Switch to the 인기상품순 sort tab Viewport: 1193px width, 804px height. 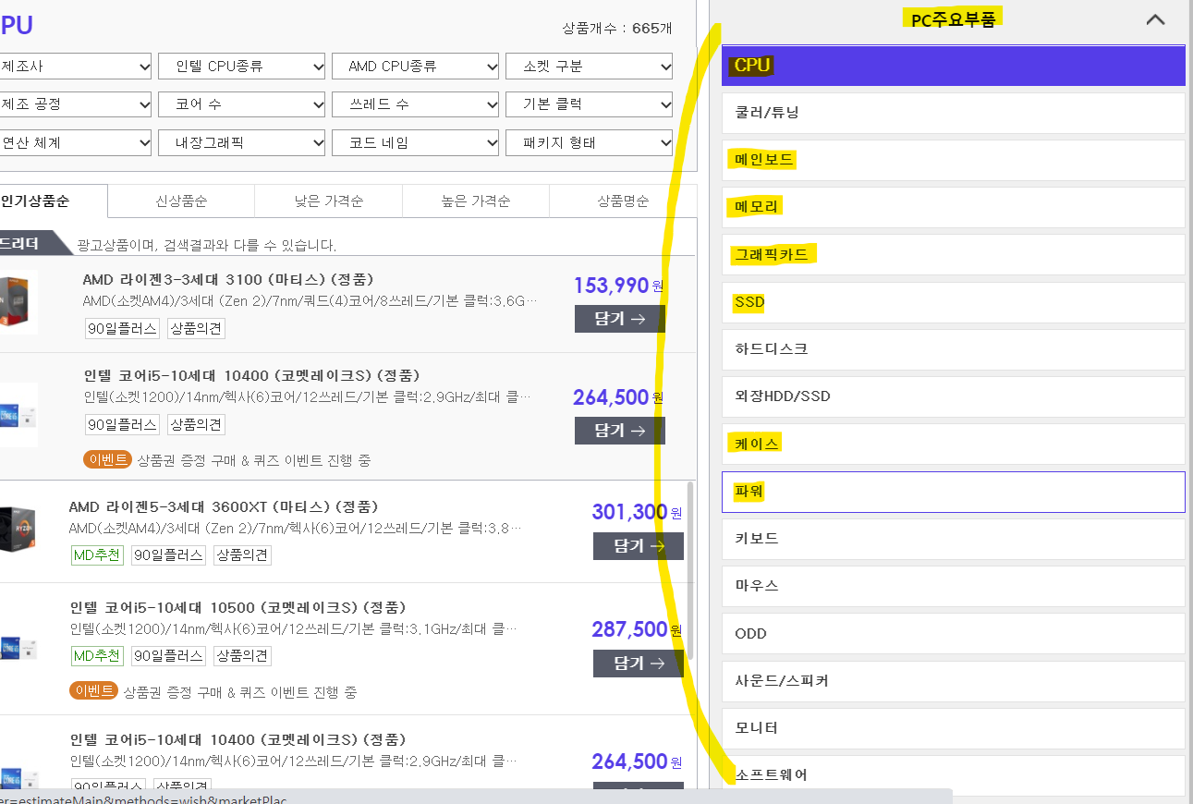[x=53, y=201]
